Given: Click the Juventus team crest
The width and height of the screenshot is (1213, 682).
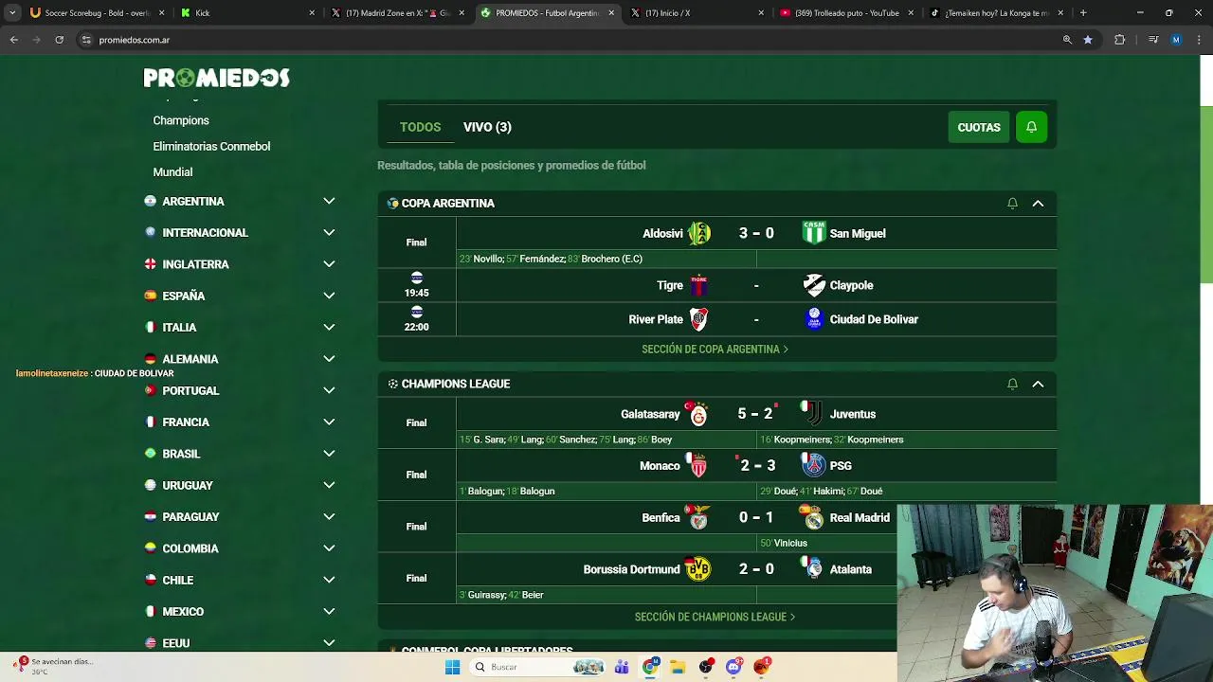Looking at the screenshot, I should coord(813,414).
